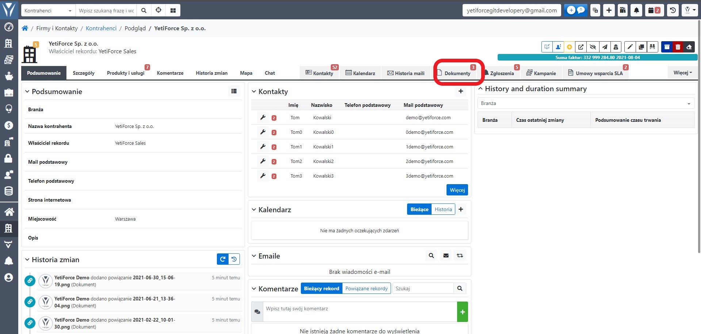Click the duplicate record icon
The height and width of the screenshot is (334, 701).
641,47
